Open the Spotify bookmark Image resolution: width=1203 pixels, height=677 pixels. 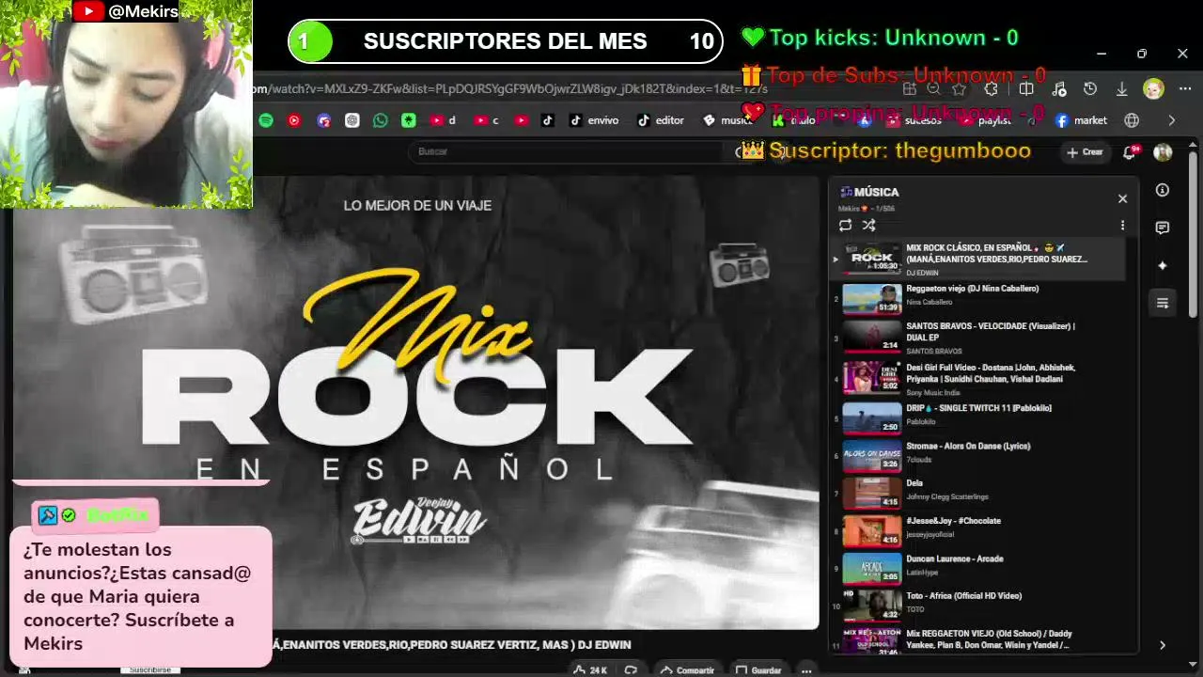point(266,120)
